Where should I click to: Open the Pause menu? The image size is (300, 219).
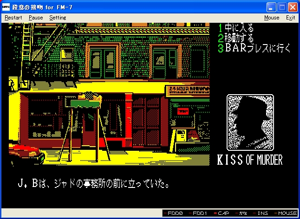pyautogui.click(x=36, y=18)
